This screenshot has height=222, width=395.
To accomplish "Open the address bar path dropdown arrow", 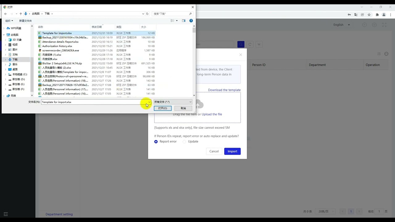I will (x=143, y=14).
